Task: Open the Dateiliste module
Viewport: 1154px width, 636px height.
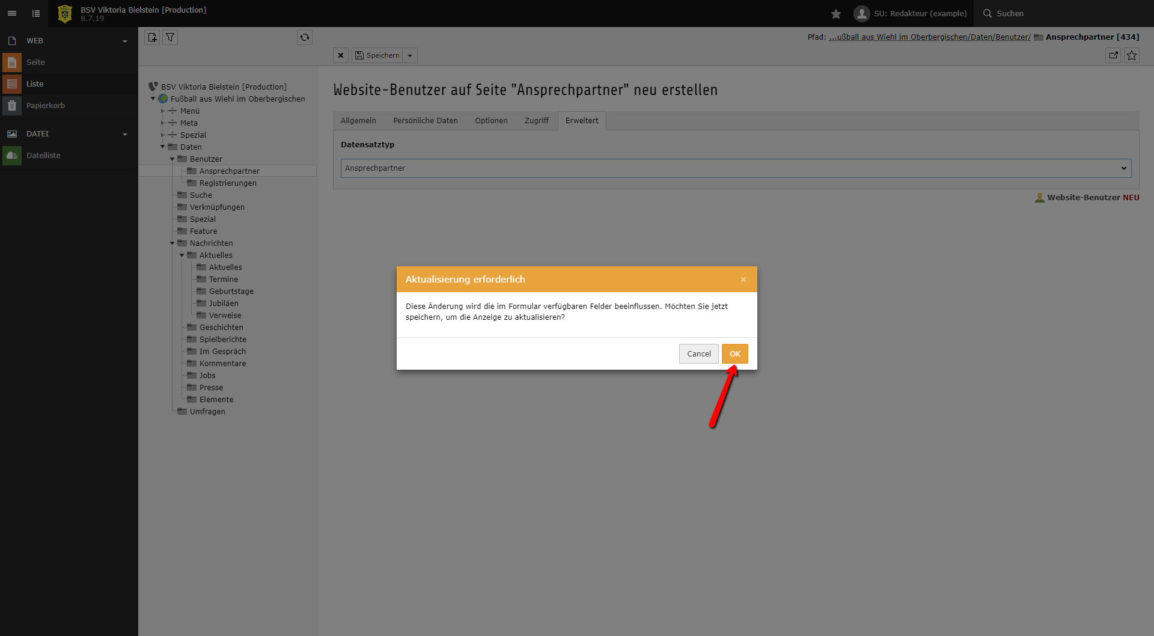Action: pos(43,156)
